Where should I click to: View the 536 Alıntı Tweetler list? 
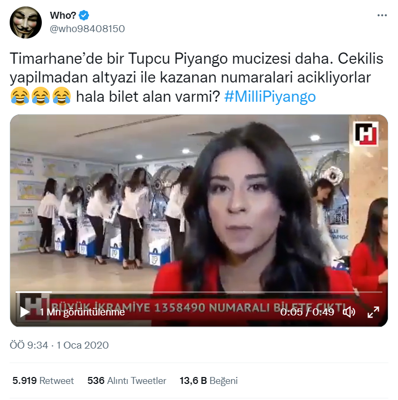coord(126,381)
